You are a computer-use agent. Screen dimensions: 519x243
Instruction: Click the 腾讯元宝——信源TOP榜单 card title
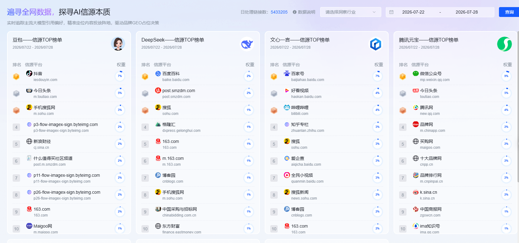click(x=429, y=40)
